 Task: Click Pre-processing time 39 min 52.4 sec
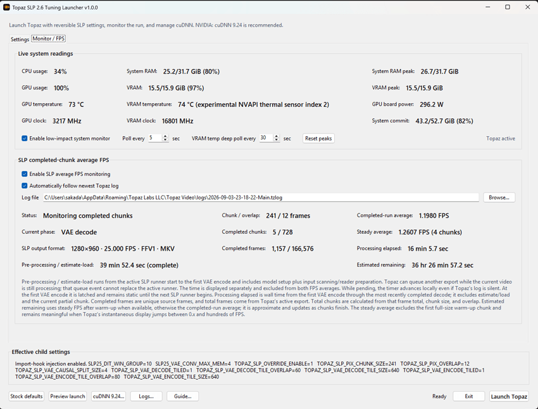pyautogui.click(x=139, y=265)
